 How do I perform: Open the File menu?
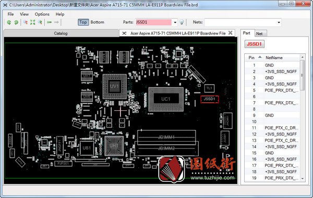pos(10,14)
